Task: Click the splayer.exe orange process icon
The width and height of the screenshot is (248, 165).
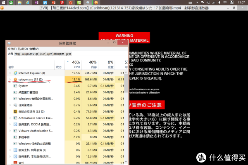Action: (15, 80)
